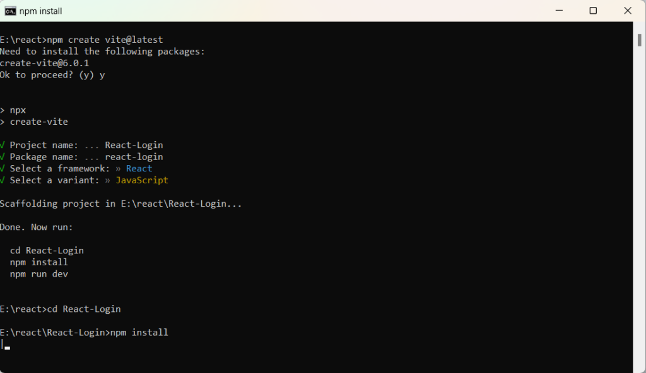Click the window title text "npm install"
646x373 pixels.
tap(41, 11)
